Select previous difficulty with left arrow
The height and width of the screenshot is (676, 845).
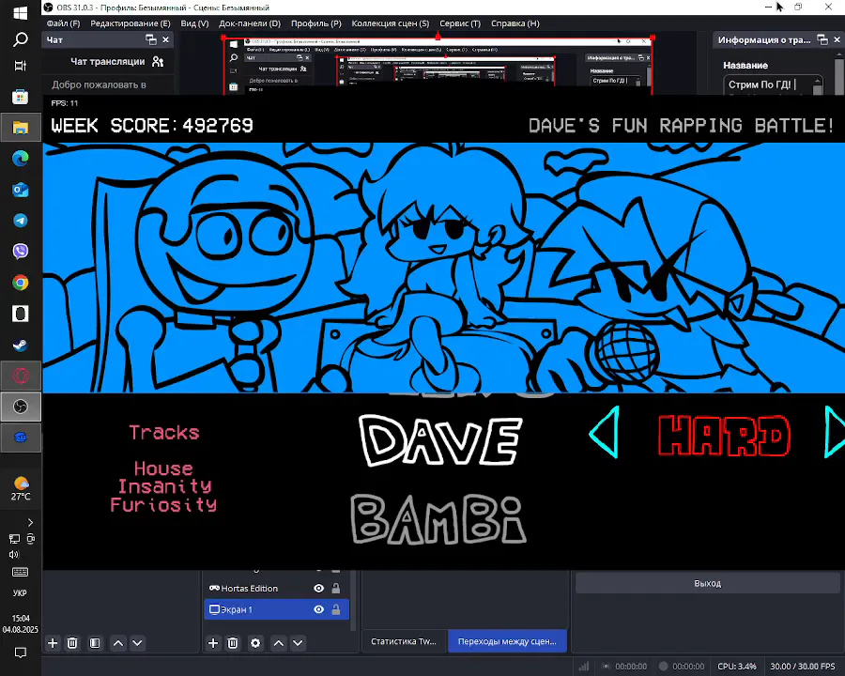click(604, 432)
